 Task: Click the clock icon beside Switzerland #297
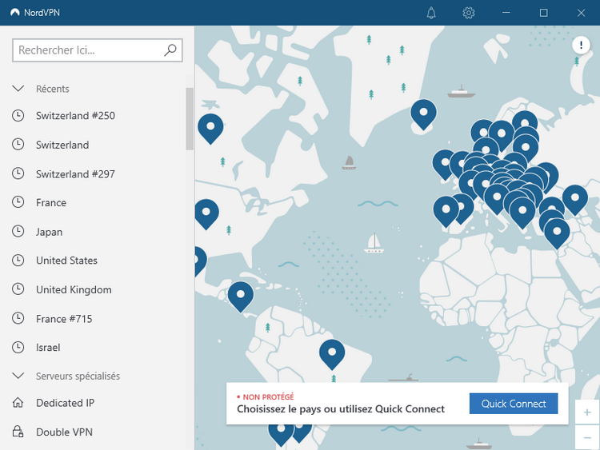pyautogui.click(x=18, y=173)
